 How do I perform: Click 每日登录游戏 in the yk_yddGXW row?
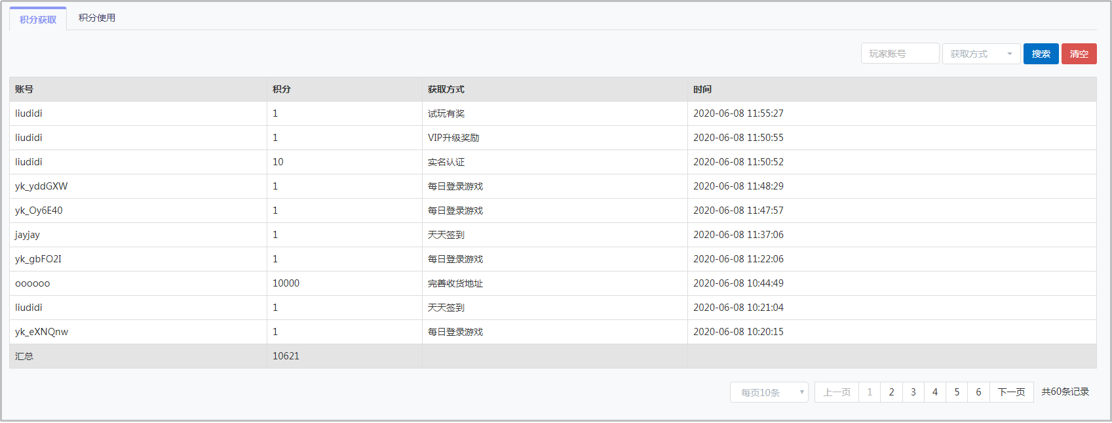point(455,186)
